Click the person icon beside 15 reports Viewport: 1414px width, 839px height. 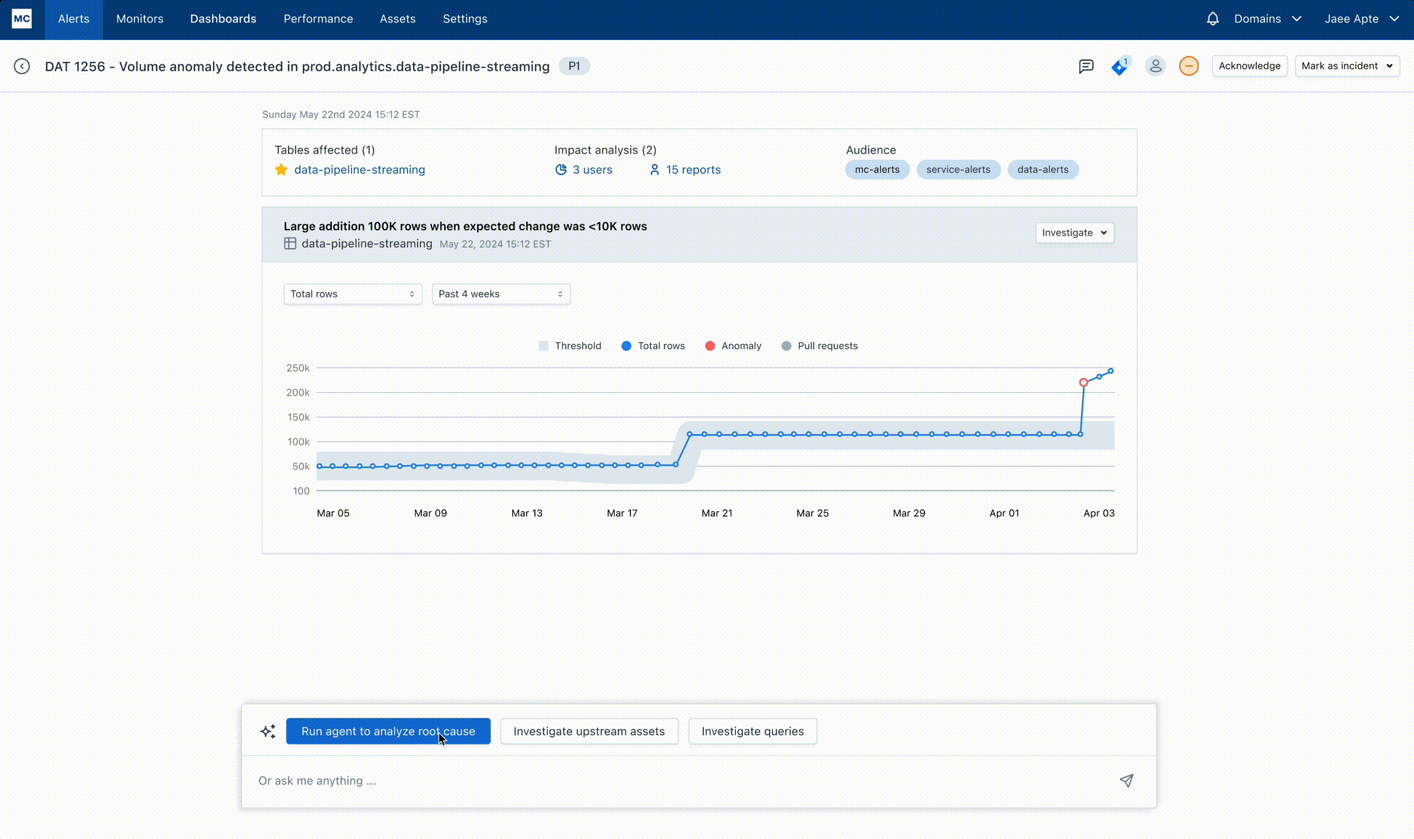point(655,170)
